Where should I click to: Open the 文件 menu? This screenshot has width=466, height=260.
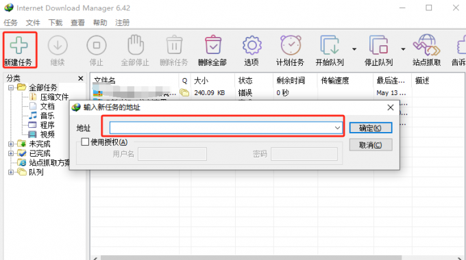(x=33, y=23)
